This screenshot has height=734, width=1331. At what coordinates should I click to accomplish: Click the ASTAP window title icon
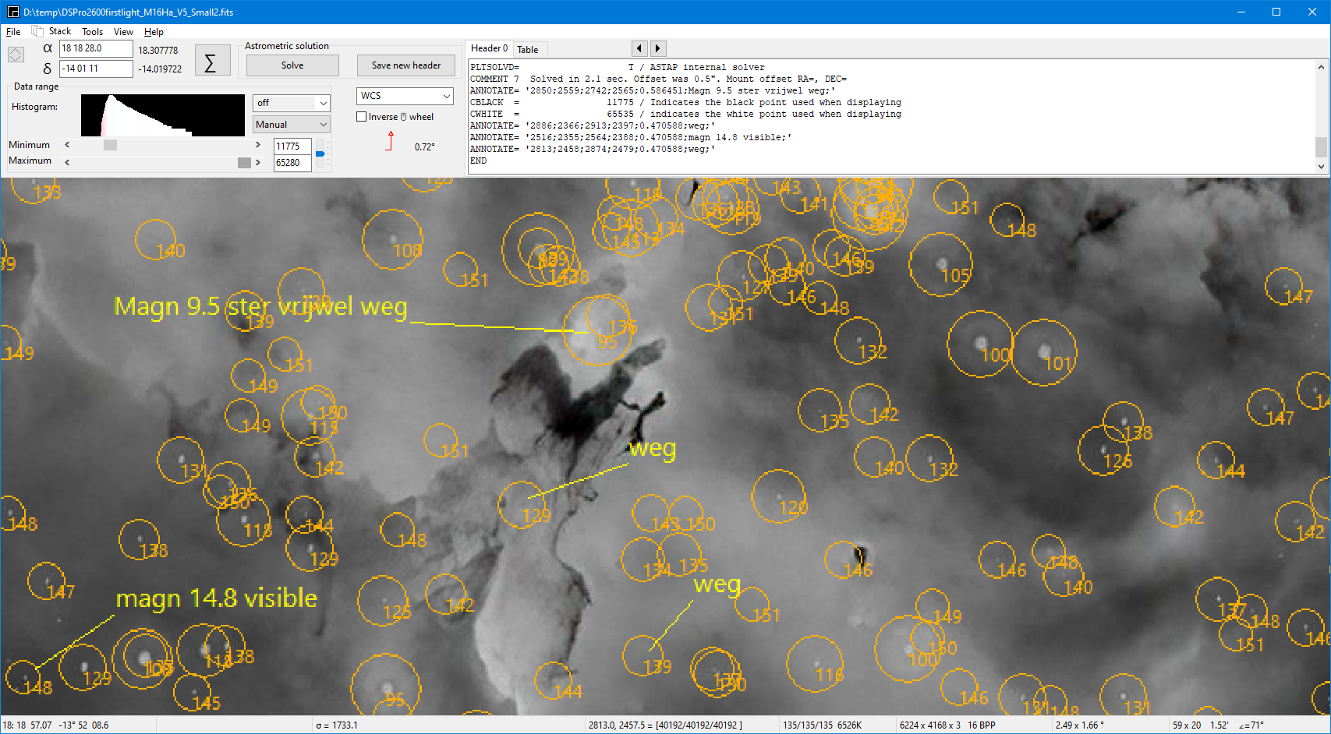tap(12, 12)
